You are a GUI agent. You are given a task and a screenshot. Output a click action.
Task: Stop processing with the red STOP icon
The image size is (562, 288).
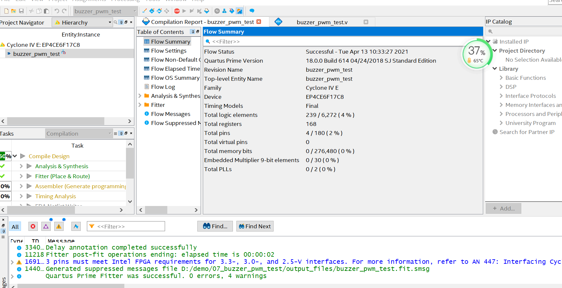(177, 11)
